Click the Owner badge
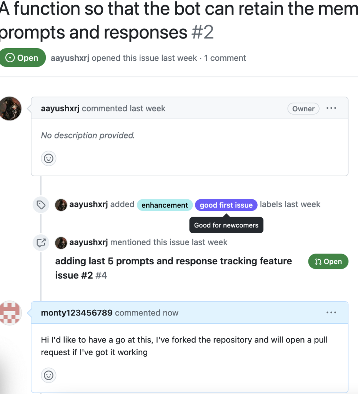This screenshot has width=358, height=394. click(303, 109)
